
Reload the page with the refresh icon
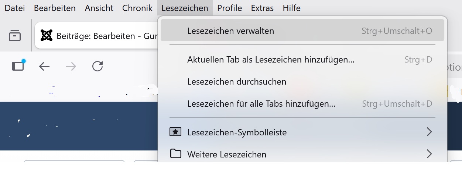(x=97, y=66)
